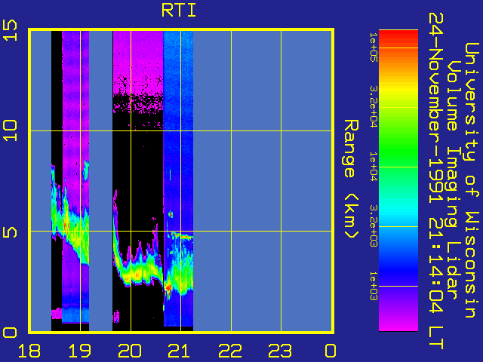Click the hour 23 time axis label
The image size is (483, 362).
pyautogui.click(x=280, y=351)
